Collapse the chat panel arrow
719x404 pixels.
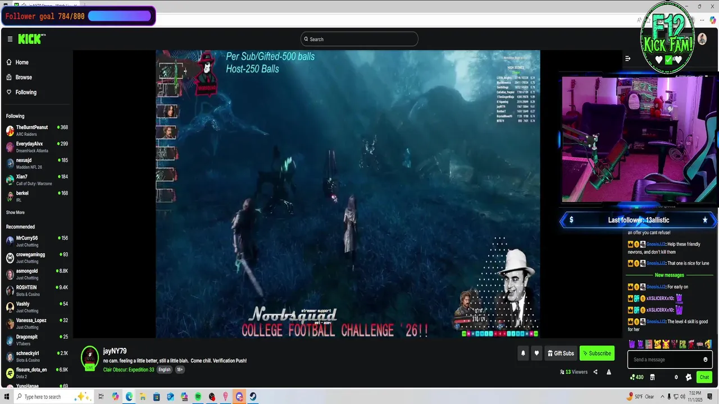627,58
